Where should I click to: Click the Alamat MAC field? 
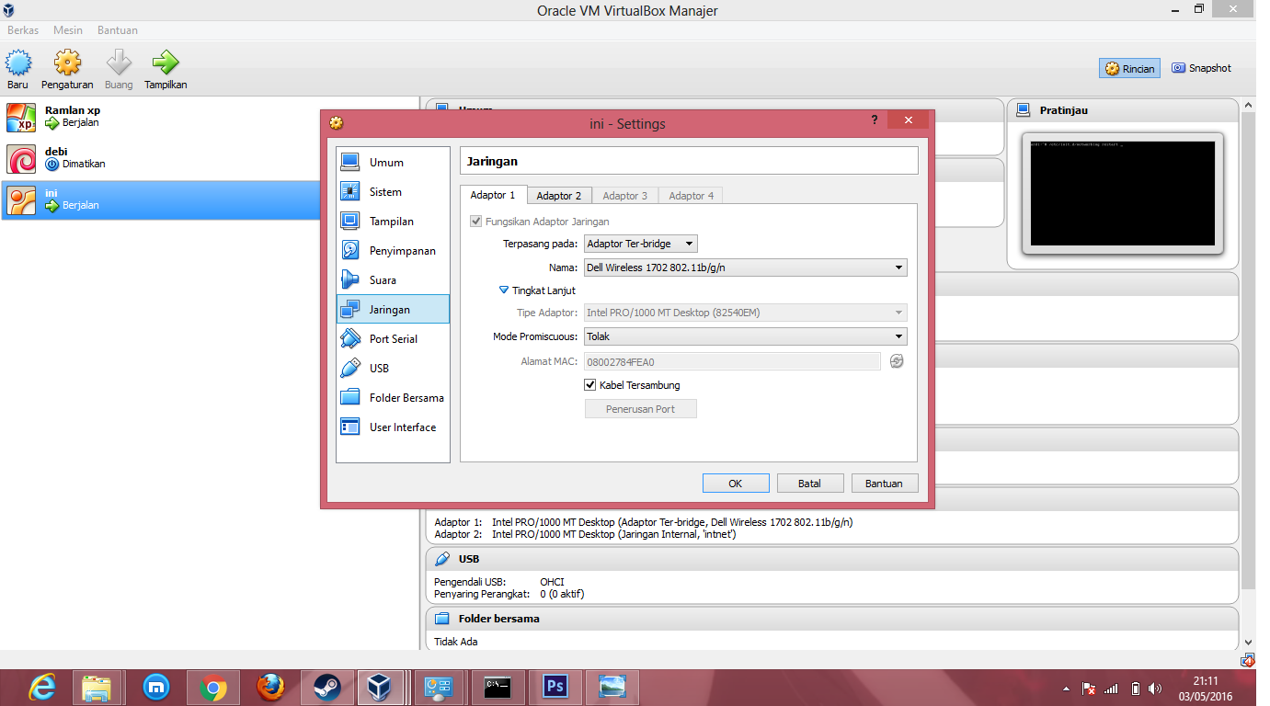tap(732, 361)
